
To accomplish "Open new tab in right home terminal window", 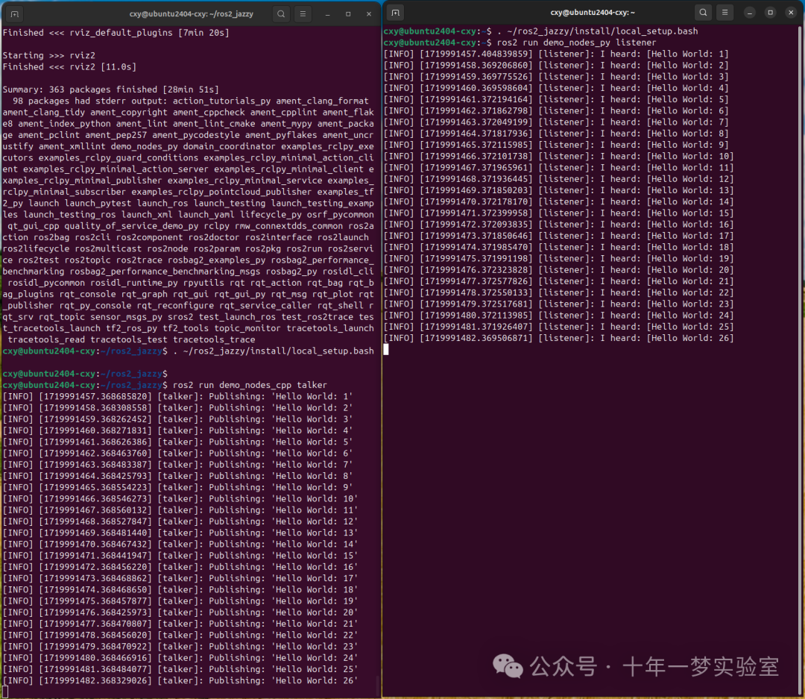I will [395, 13].
